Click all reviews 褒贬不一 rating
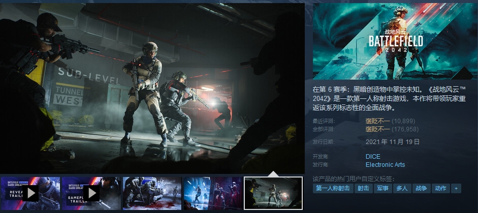The height and width of the screenshot is (213, 478). click(x=378, y=129)
